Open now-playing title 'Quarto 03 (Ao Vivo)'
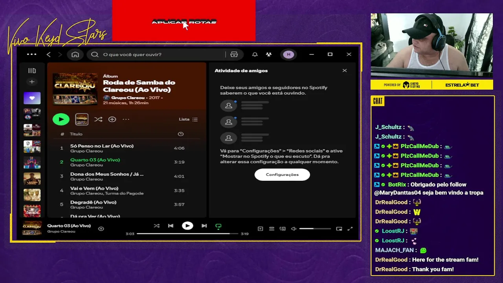The image size is (503, 283). point(69,226)
